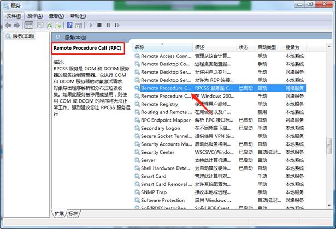Toggle the show/hide console tree icon
Screen dimensions: 336x229
tap(28, 25)
